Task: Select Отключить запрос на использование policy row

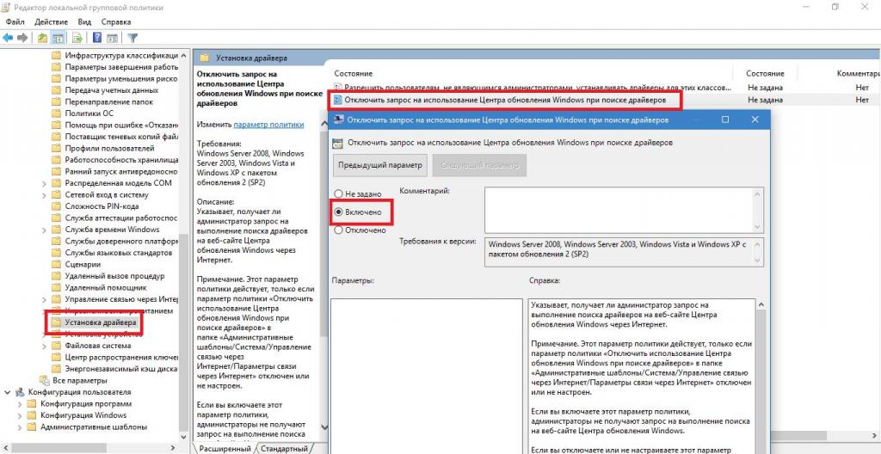Action: [504, 100]
